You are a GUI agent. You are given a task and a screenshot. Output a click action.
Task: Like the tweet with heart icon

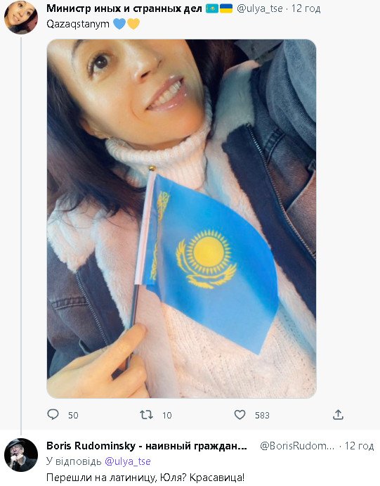[240, 414]
